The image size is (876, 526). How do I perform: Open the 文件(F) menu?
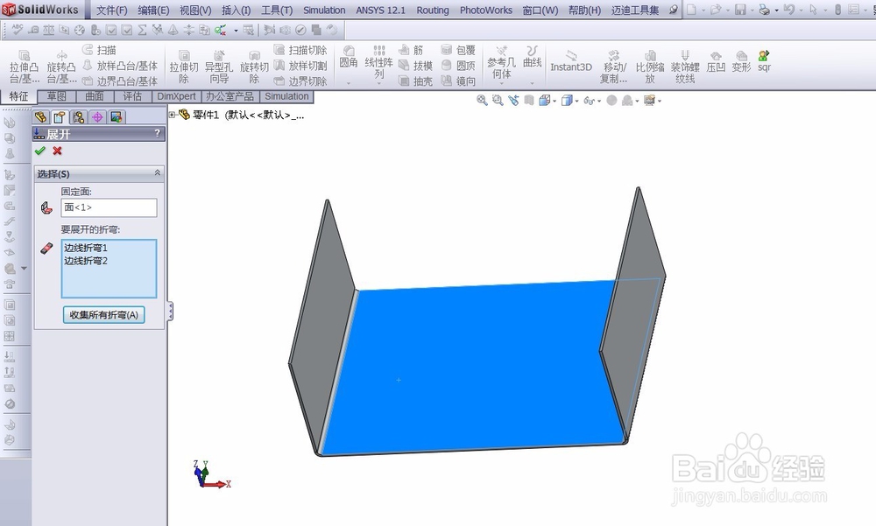click(x=112, y=10)
